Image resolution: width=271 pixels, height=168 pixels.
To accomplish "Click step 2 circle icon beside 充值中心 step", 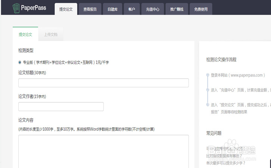I will point(208,90).
